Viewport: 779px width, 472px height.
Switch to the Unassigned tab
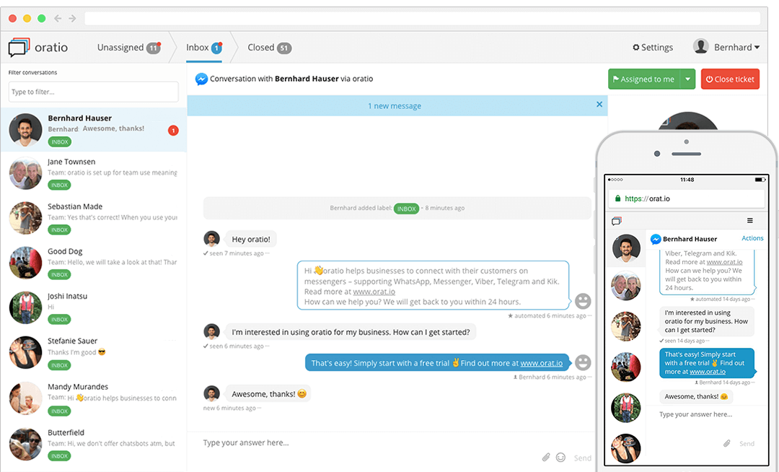pyautogui.click(x=121, y=47)
